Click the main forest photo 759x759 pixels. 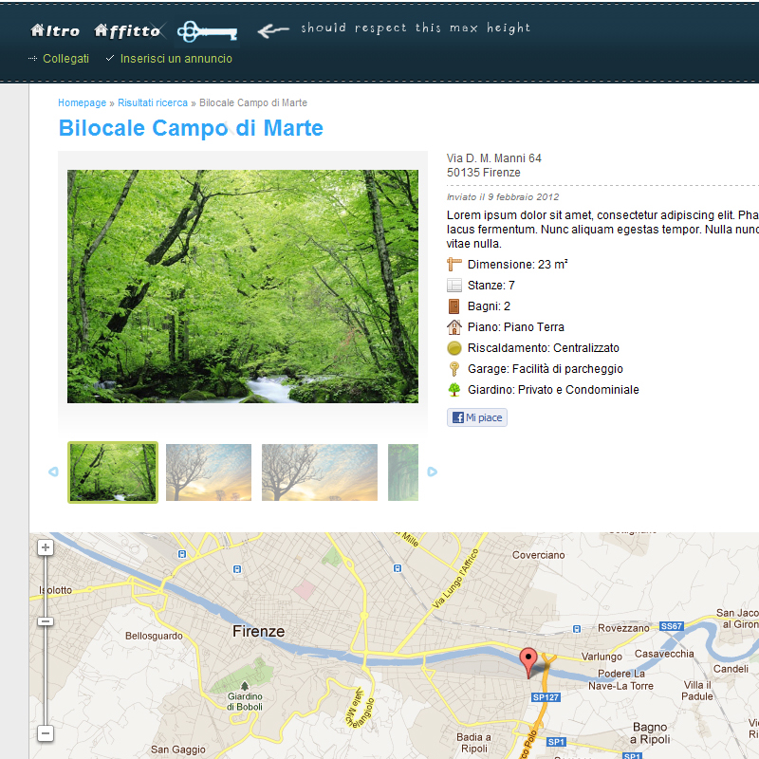click(243, 287)
